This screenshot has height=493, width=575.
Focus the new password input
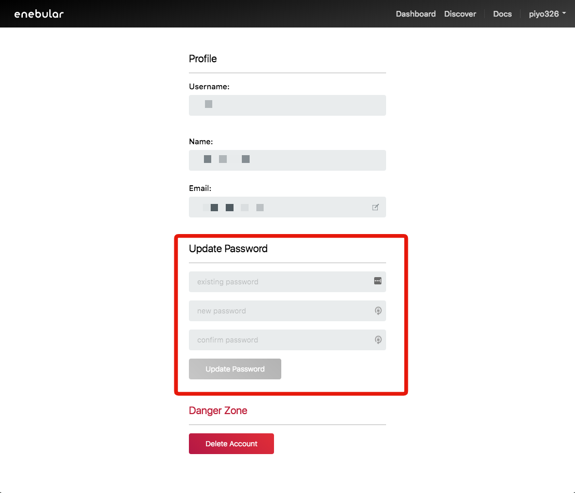(x=280, y=311)
